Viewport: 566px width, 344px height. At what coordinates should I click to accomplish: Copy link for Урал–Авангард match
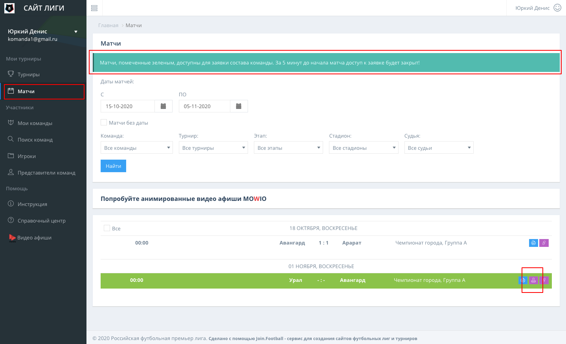click(544, 280)
